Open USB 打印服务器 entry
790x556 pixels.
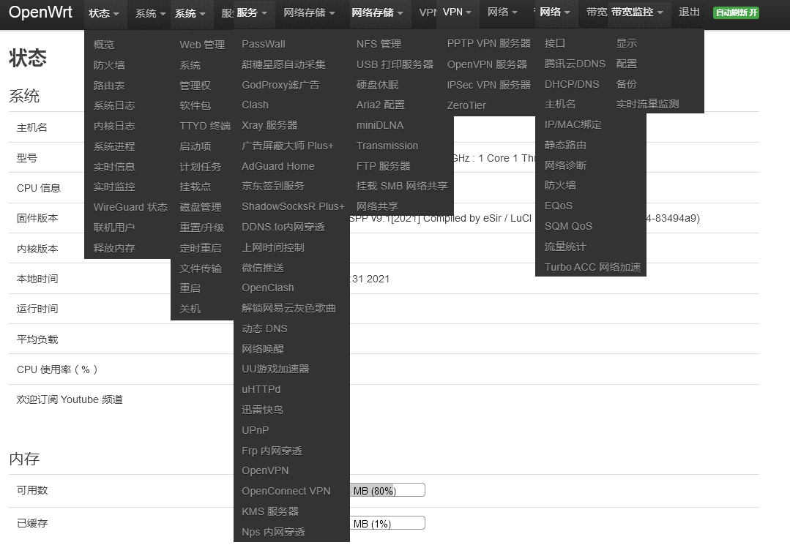point(395,64)
